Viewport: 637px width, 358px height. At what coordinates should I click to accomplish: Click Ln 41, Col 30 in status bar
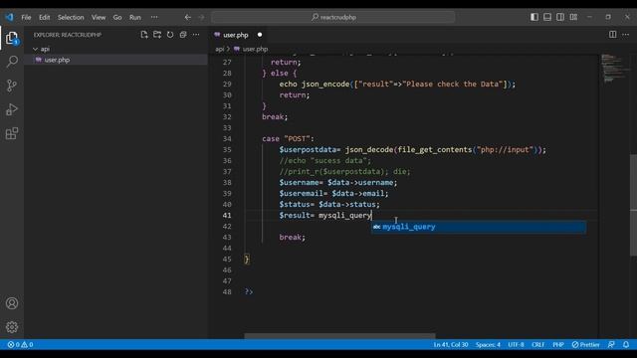[x=451, y=345]
